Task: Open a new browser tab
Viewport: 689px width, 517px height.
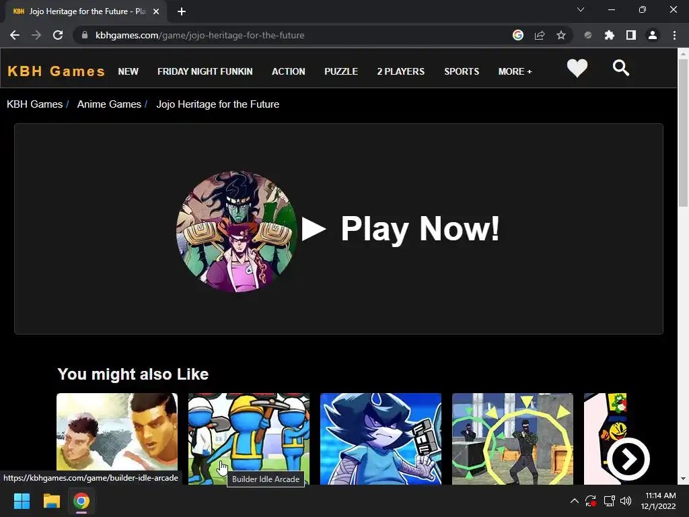Action: pyautogui.click(x=182, y=11)
